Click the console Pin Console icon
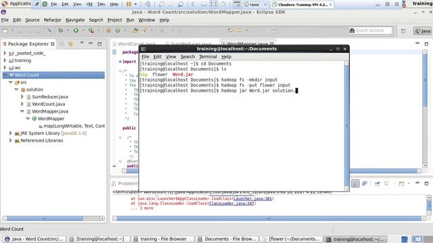 tap(377, 184)
